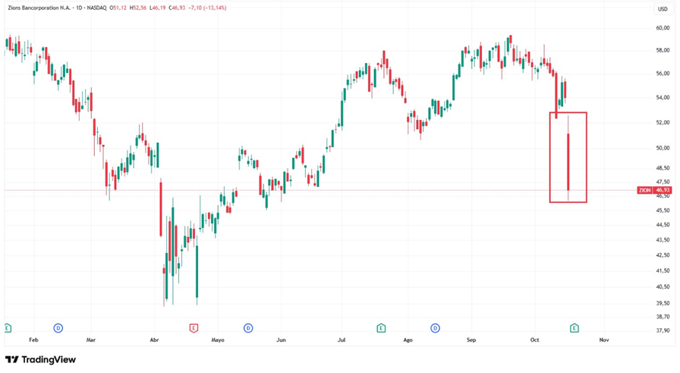Select the red highlight rectangle on the chart
Viewport: 680px width, 373px height.
[x=568, y=113]
